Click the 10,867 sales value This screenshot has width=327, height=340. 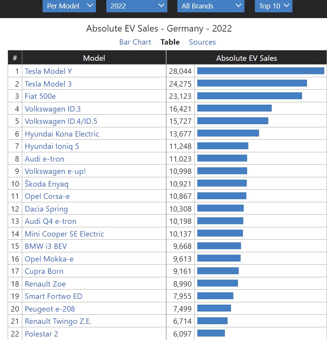(x=180, y=196)
